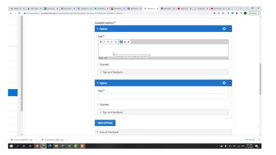Click the page vertical scrollbar thumb
Viewport: 276px width, 155px height.
260,79
